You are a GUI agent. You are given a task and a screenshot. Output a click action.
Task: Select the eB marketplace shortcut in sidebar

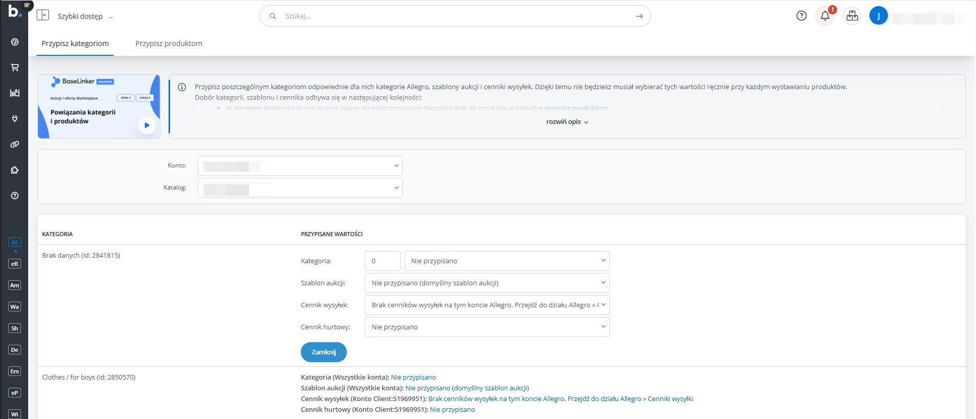[x=15, y=264]
